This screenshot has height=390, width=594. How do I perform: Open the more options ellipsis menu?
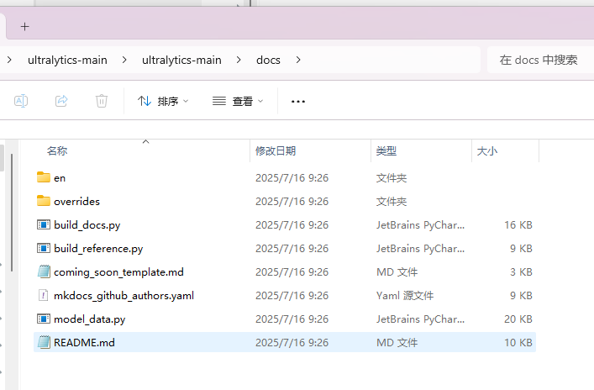point(298,102)
